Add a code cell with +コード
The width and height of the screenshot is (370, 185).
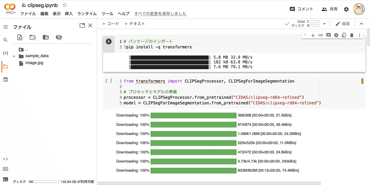[x=110, y=23]
